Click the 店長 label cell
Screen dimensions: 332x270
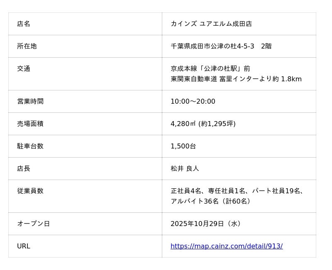pos(24,168)
